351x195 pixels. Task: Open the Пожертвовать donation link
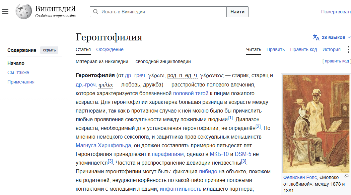[336, 12]
